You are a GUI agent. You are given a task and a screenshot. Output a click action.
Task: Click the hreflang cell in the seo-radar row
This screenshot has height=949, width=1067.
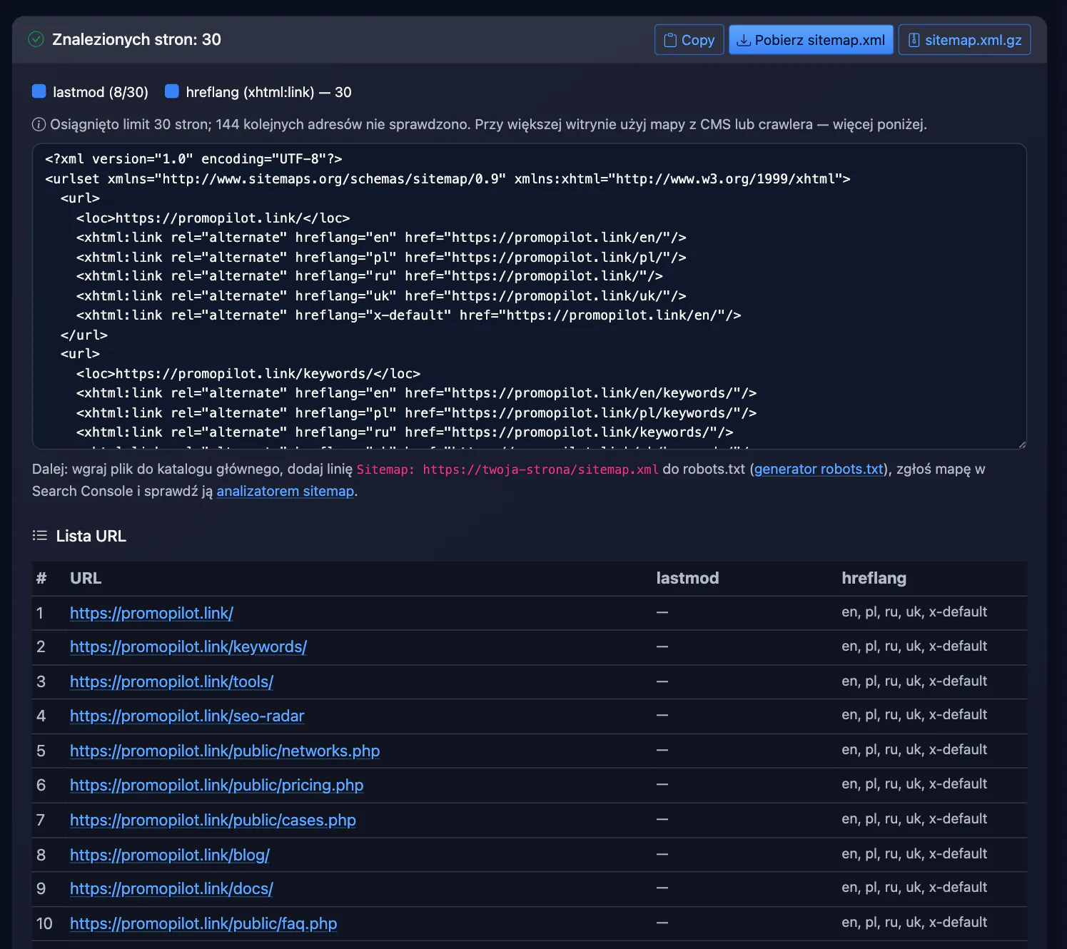pyautogui.click(x=914, y=714)
